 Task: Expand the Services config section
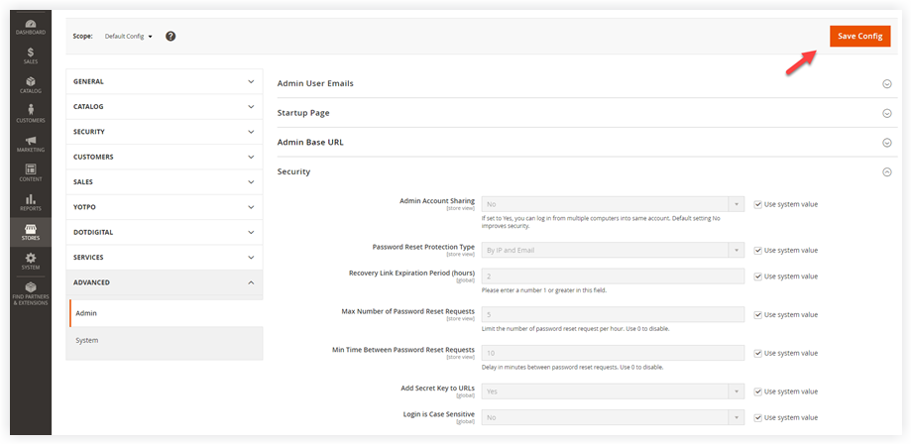click(x=164, y=257)
